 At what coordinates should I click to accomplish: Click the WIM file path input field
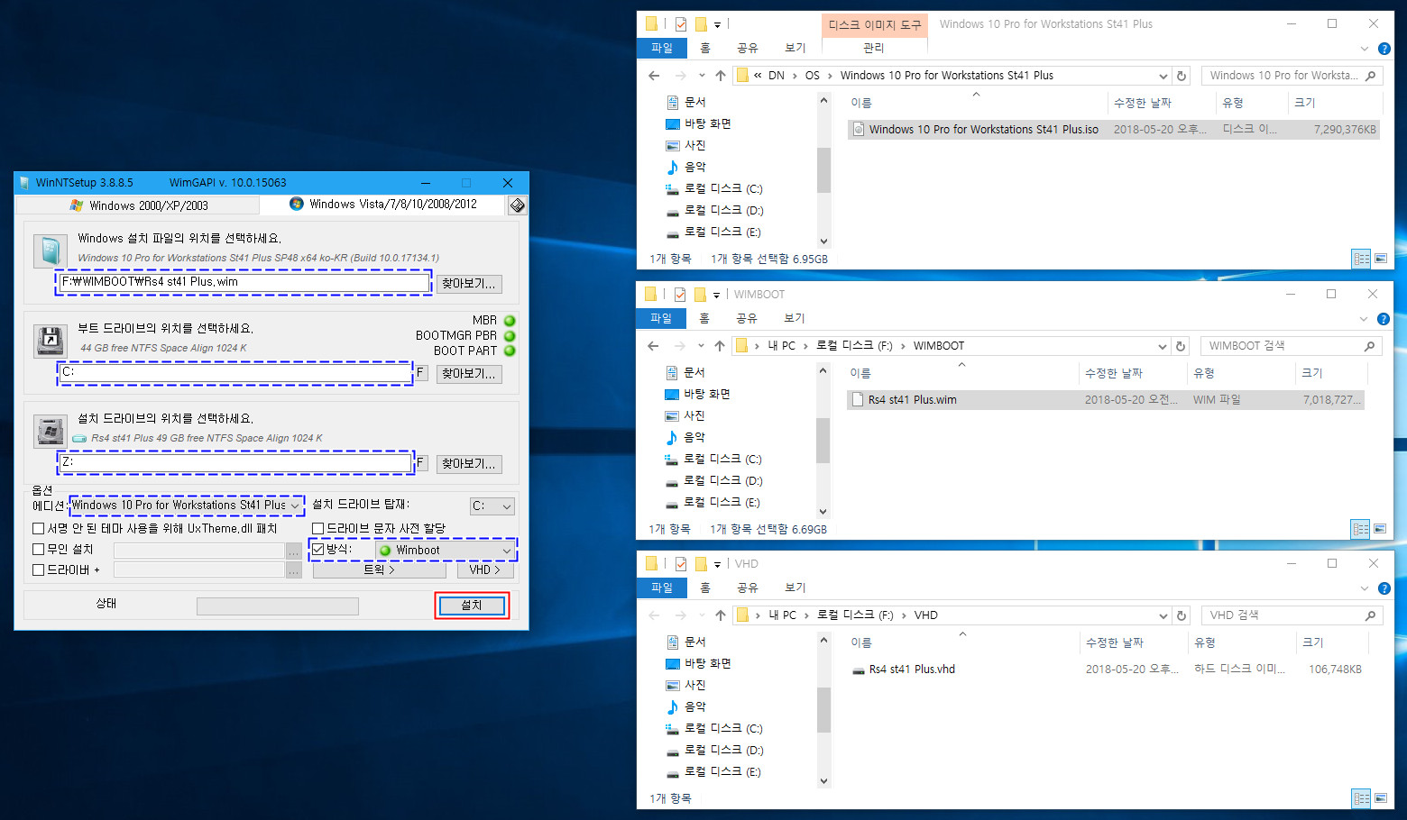coord(244,282)
